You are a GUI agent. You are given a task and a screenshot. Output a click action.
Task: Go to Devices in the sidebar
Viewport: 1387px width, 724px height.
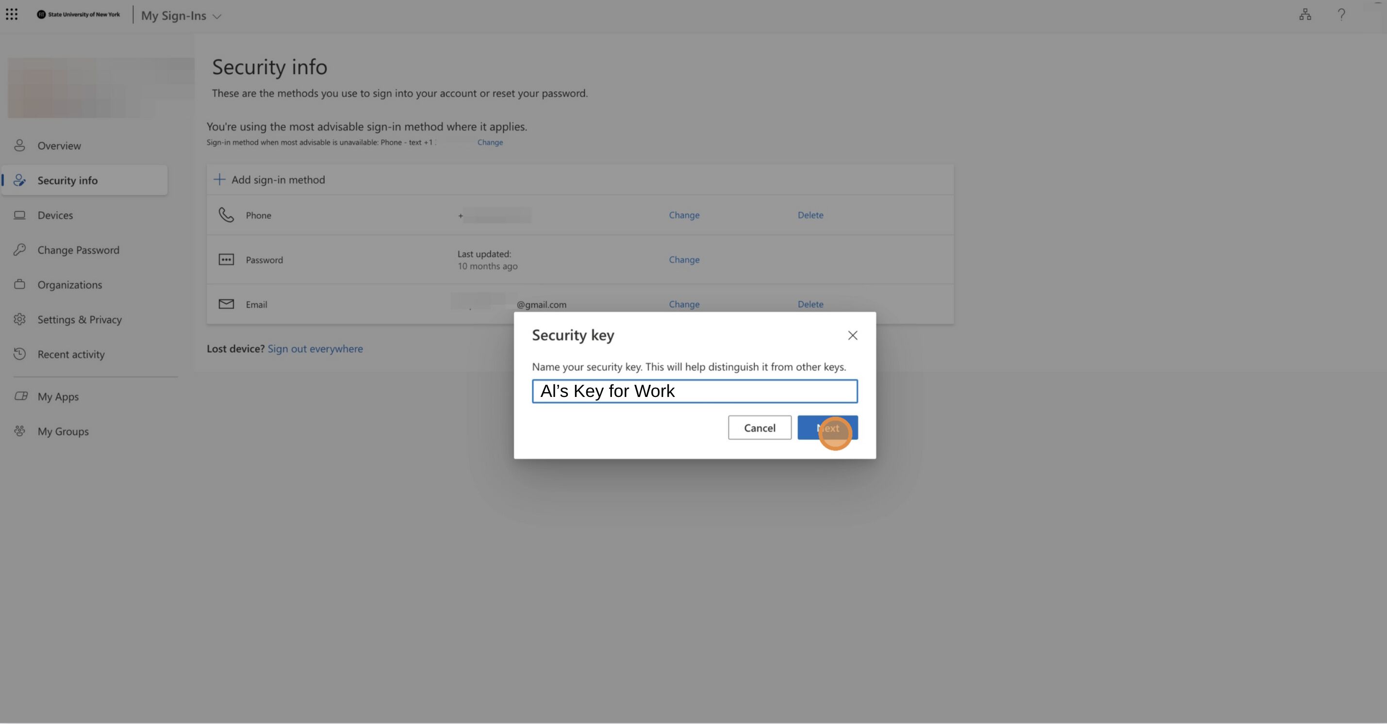55,215
